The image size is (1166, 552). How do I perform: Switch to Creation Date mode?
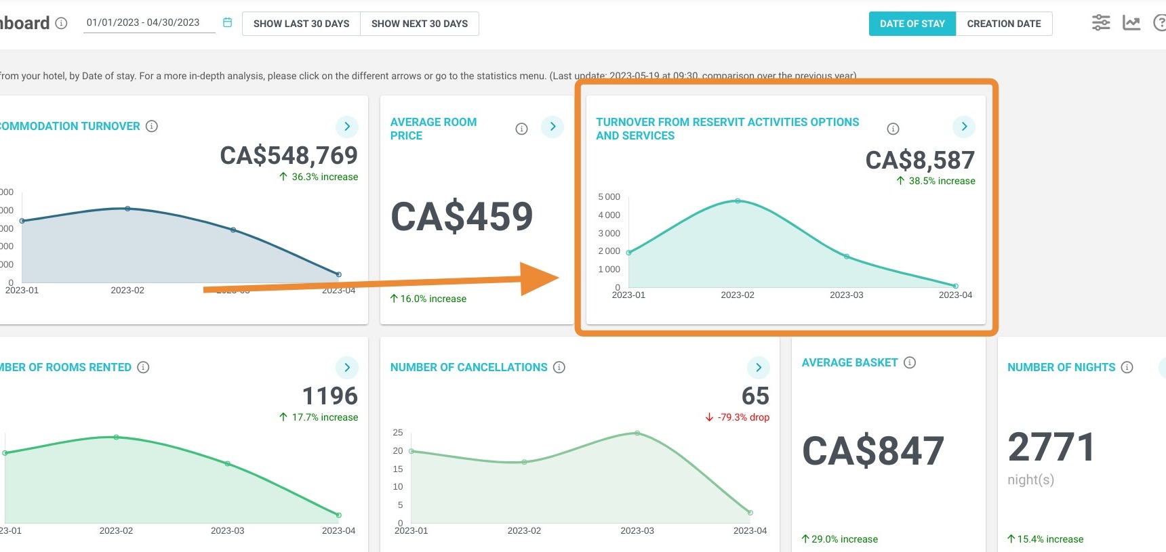[1004, 24]
